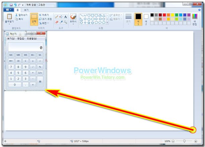Select the Pencil tool
The width and height of the screenshot is (205, 147).
coord(57,17)
